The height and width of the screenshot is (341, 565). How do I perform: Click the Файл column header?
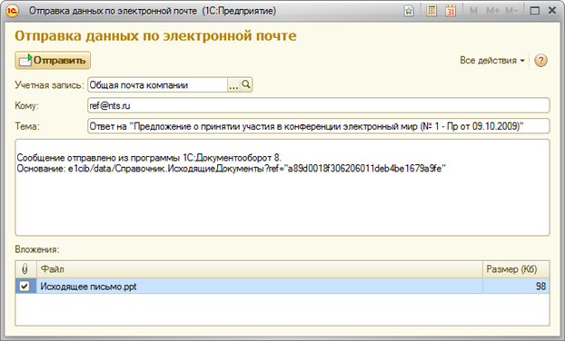pos(260,269)
